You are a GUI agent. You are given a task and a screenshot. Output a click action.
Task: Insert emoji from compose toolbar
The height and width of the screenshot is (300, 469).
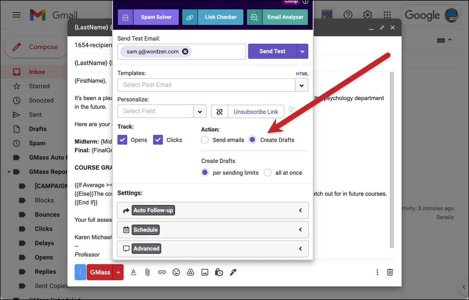176,272
